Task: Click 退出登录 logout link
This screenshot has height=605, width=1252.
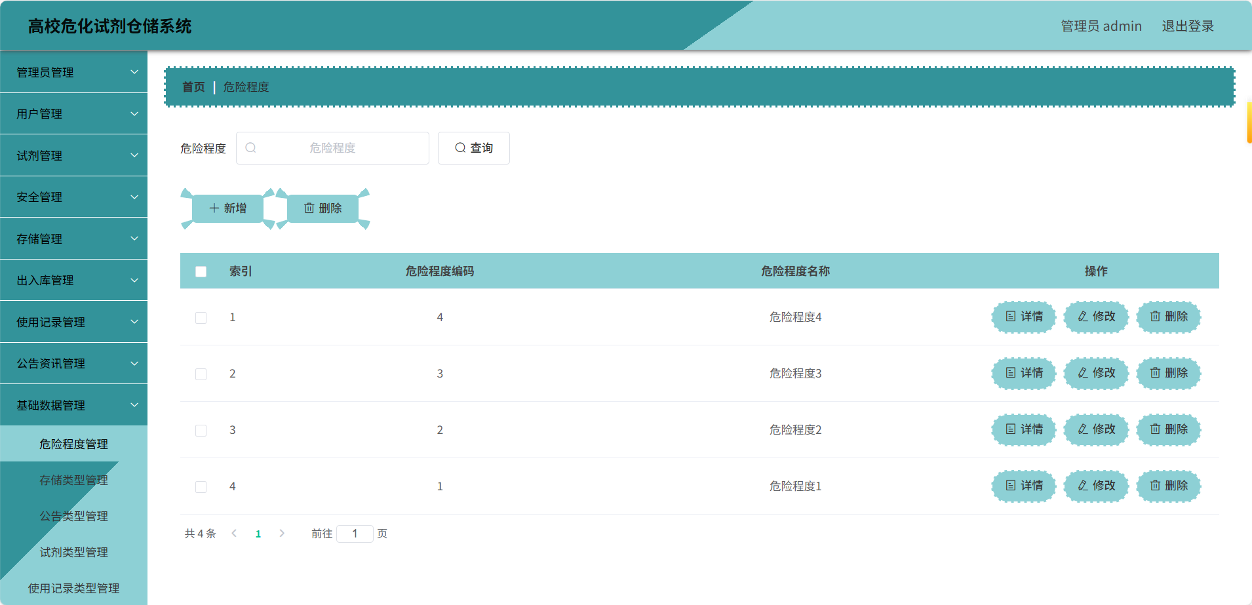Action: point(1188,26)
